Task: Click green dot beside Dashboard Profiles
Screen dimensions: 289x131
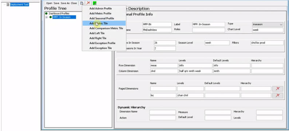Action: pyautogui.click(x=47, y=13)
